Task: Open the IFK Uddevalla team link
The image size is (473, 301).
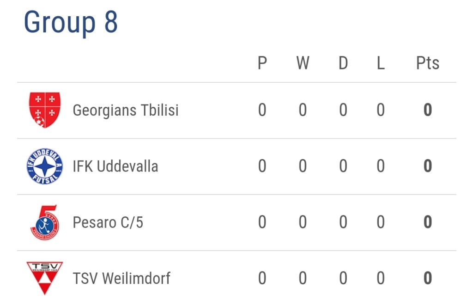Action: pos(115,166)
